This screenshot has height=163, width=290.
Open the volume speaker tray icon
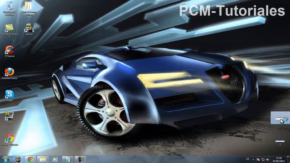pyautogui.click(x=268, y=160)
